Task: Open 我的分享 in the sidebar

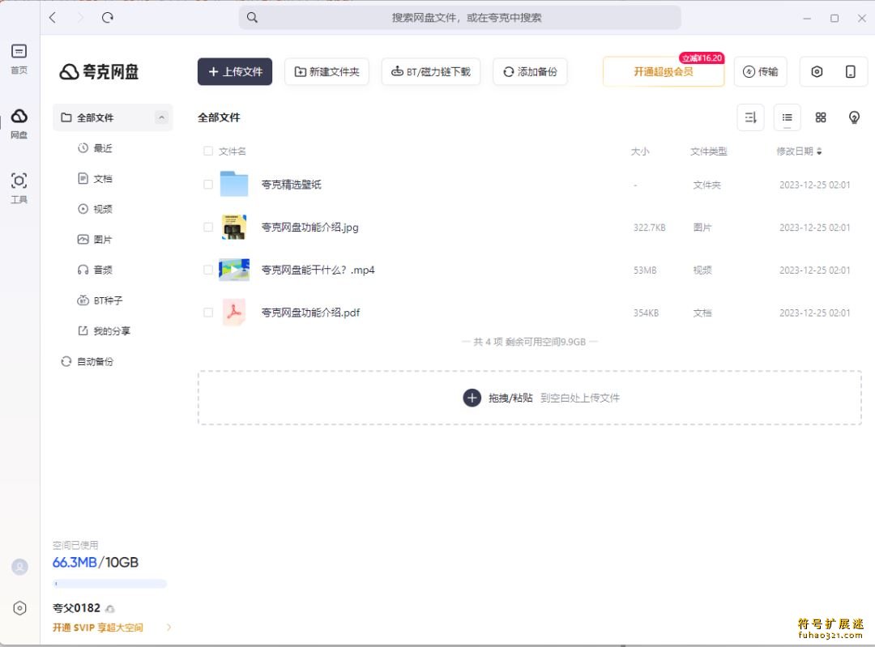Action: click(104, 330)
